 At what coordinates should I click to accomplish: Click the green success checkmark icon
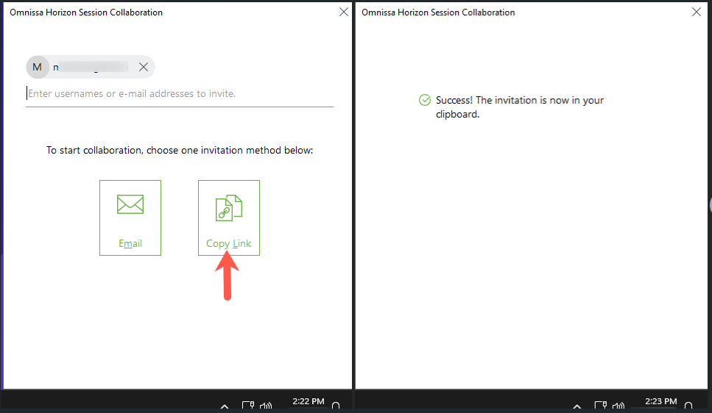coord(425,101)
